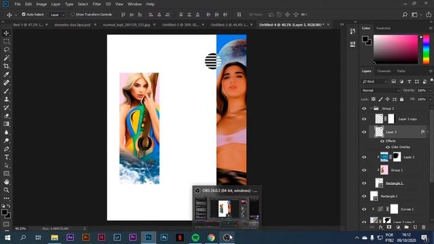This screenshot has width=434, height=244.
Task: Toggle visibility of Layer 2
Action: (x=364, y=157)
